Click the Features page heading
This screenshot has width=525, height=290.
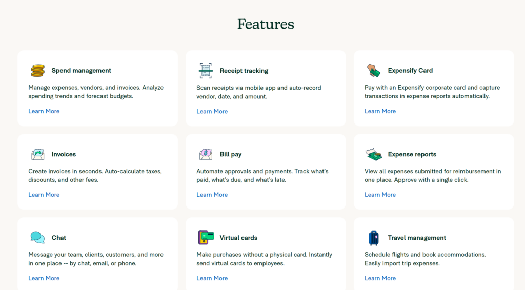coord(266,24)
